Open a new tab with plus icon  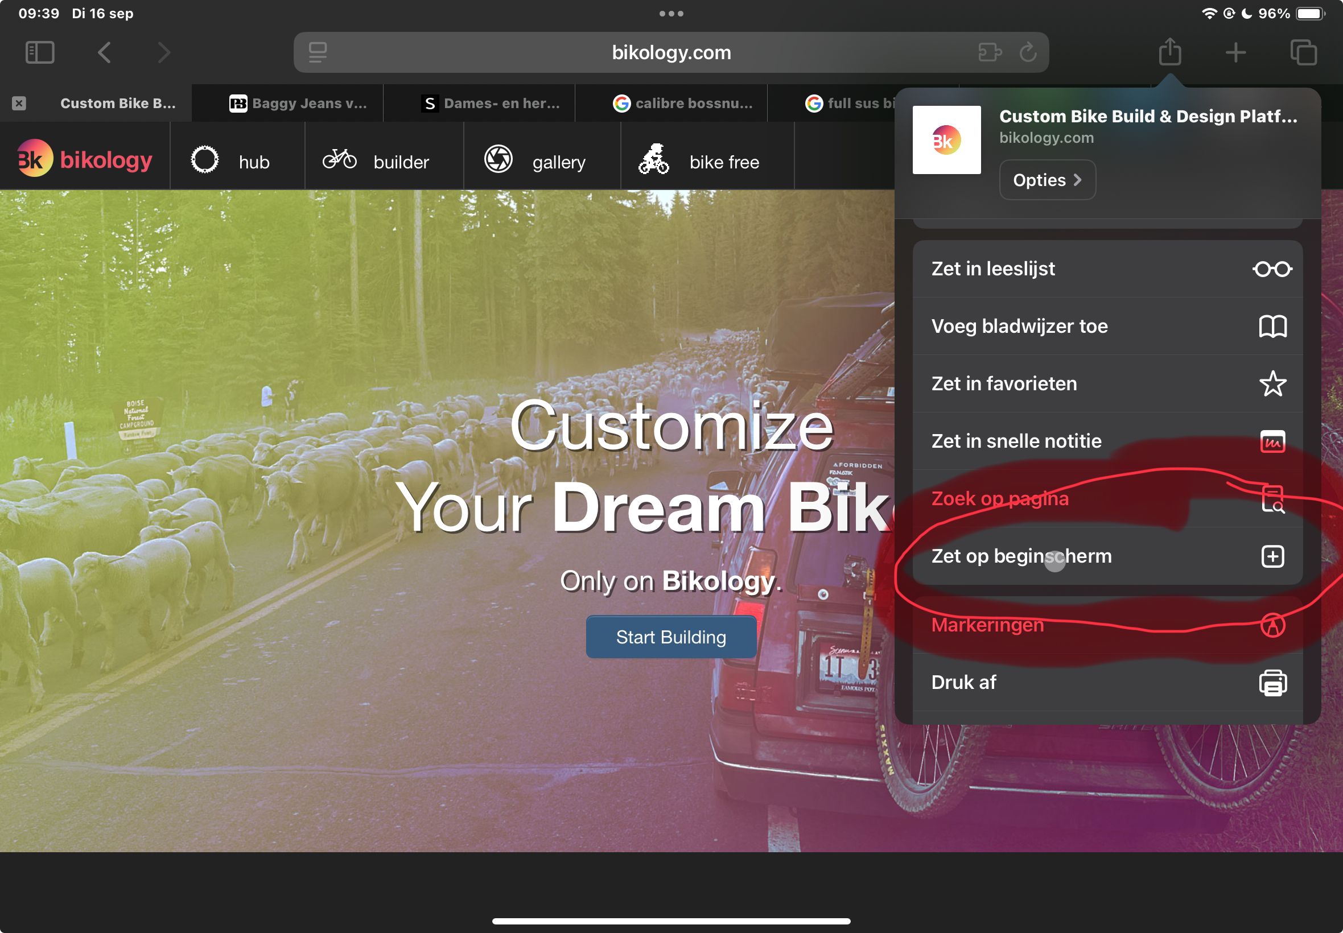1235,52
